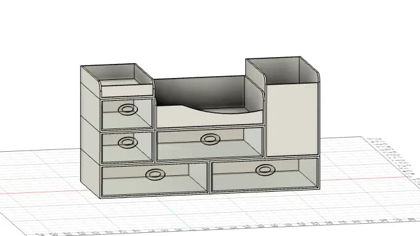
Task: Select the front lip of the top-left open tray
Action: click(x=127, y=91)
